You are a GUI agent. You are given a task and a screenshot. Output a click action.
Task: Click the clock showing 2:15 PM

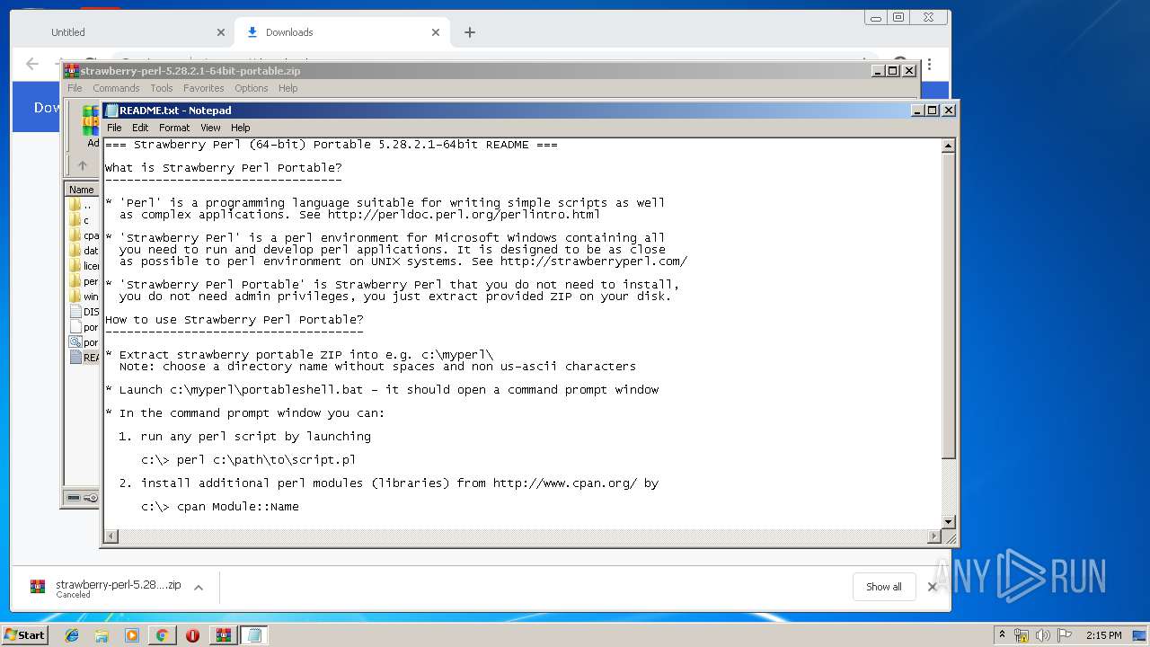point(1103,635)
